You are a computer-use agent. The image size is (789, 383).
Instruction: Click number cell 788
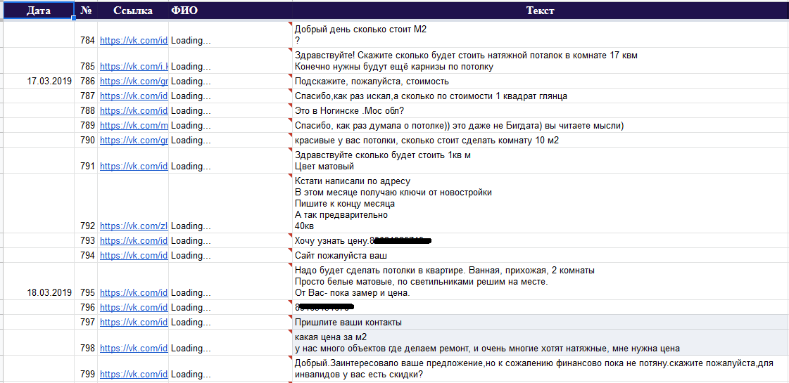coord(87,110)
